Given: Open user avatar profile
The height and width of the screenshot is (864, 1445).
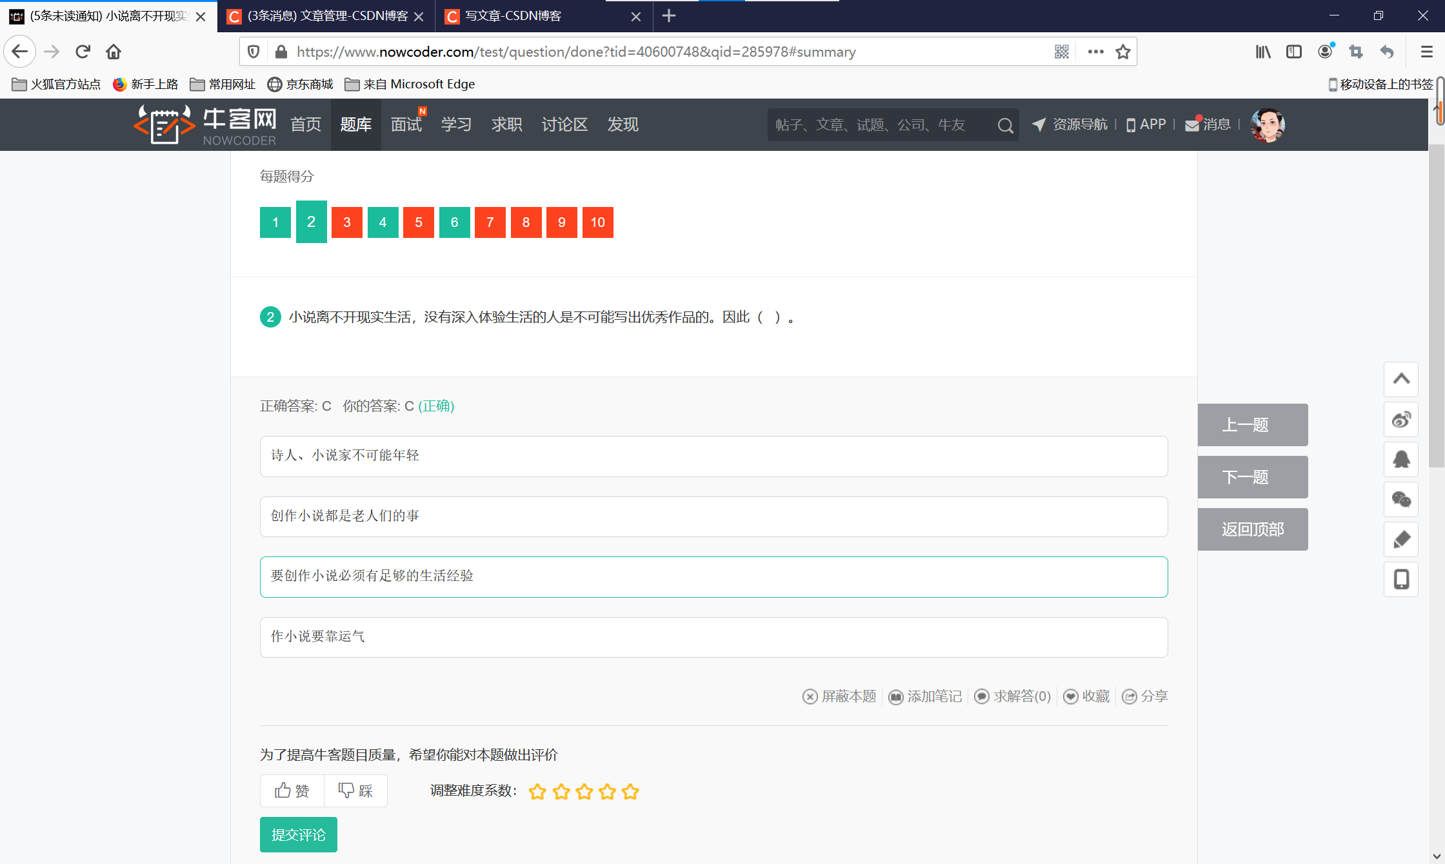Looking at the screenshot, I should pyautogui.click(x=1268, y=125).
